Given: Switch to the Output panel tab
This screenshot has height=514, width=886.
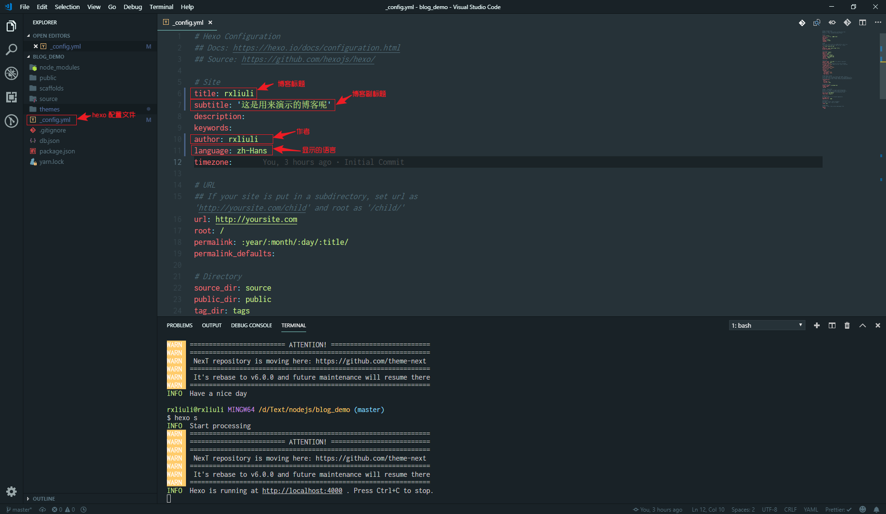Looking at the screenshot, I should 212,325.
